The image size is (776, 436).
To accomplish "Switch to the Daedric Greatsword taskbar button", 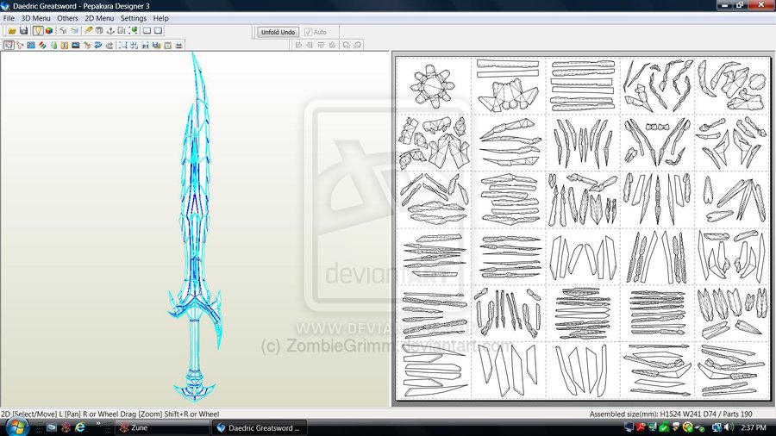I will coord(260,427).
